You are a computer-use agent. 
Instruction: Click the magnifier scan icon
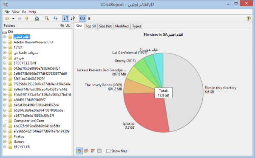click(x=47, y=18)
